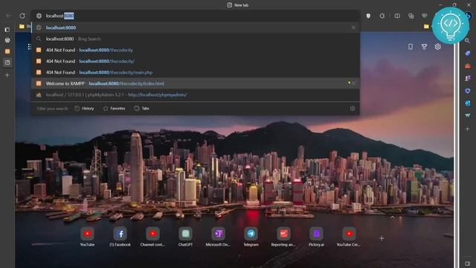Open new tab page settings gear
The height and width of the screenshot is (268, 476).
click(438, 47)
